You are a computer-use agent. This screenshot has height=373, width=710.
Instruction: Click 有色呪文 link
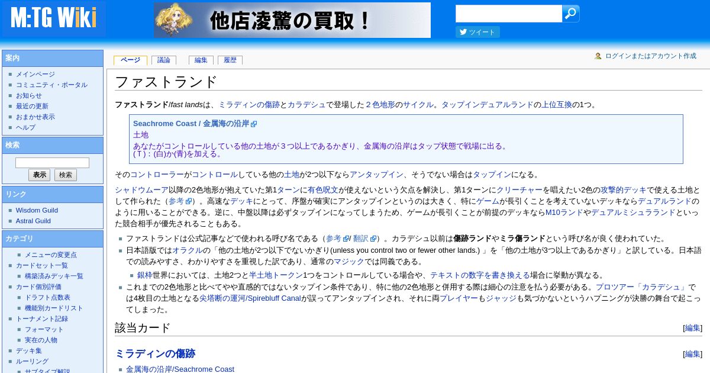[x=322, y=190]
